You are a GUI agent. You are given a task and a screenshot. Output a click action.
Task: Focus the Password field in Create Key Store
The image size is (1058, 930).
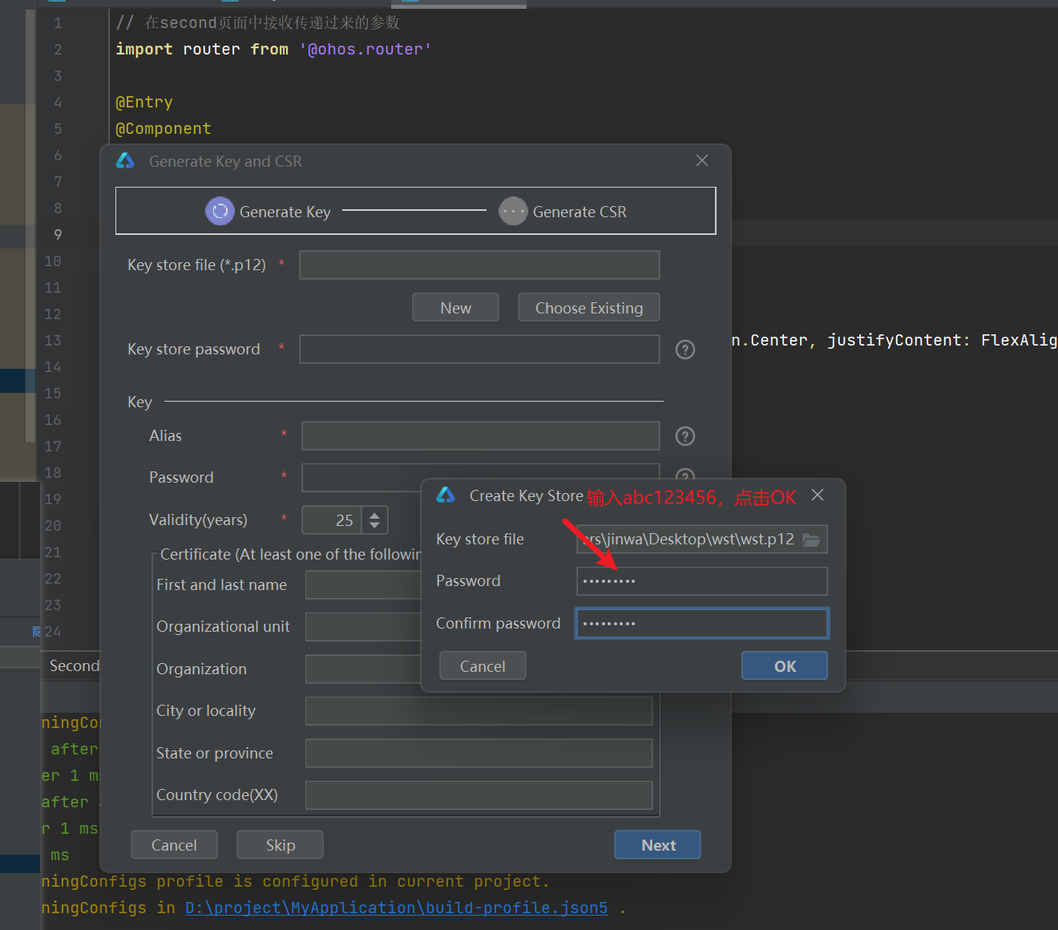(x=702, y=581)
